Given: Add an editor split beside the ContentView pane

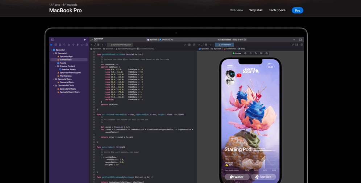Looking at the screenshot, I should click(x=302, y=45).
